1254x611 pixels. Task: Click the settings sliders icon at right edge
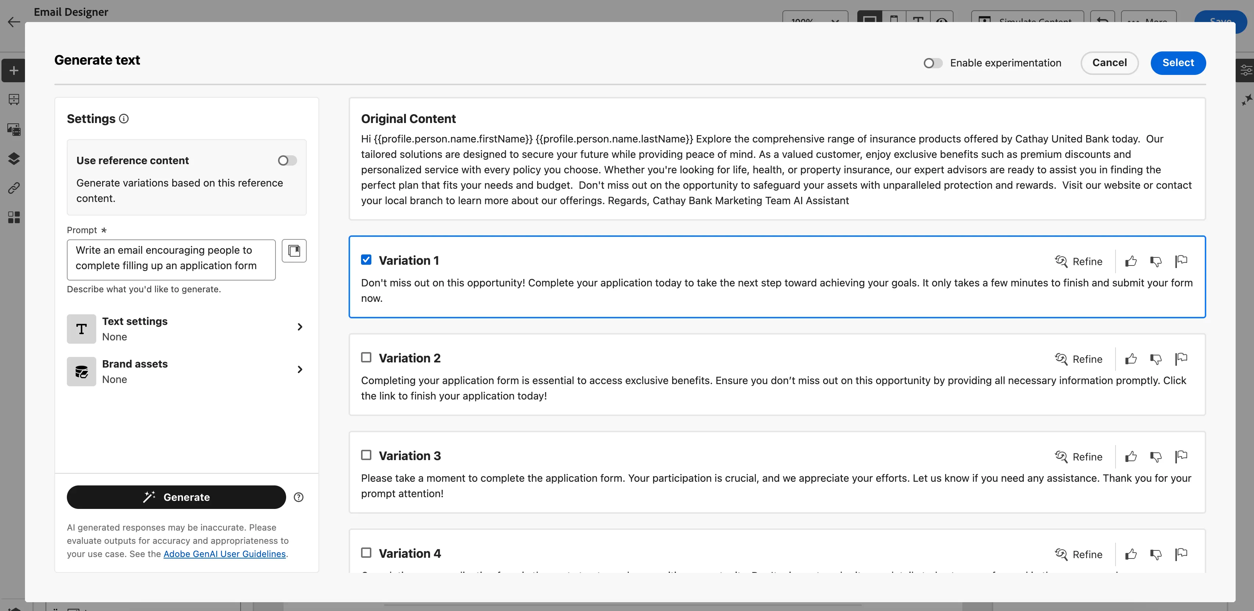[1246, 71]
